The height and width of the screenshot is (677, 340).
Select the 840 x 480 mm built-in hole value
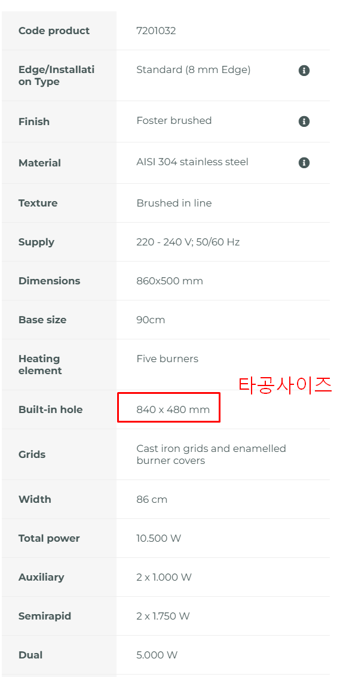point(173,409)
